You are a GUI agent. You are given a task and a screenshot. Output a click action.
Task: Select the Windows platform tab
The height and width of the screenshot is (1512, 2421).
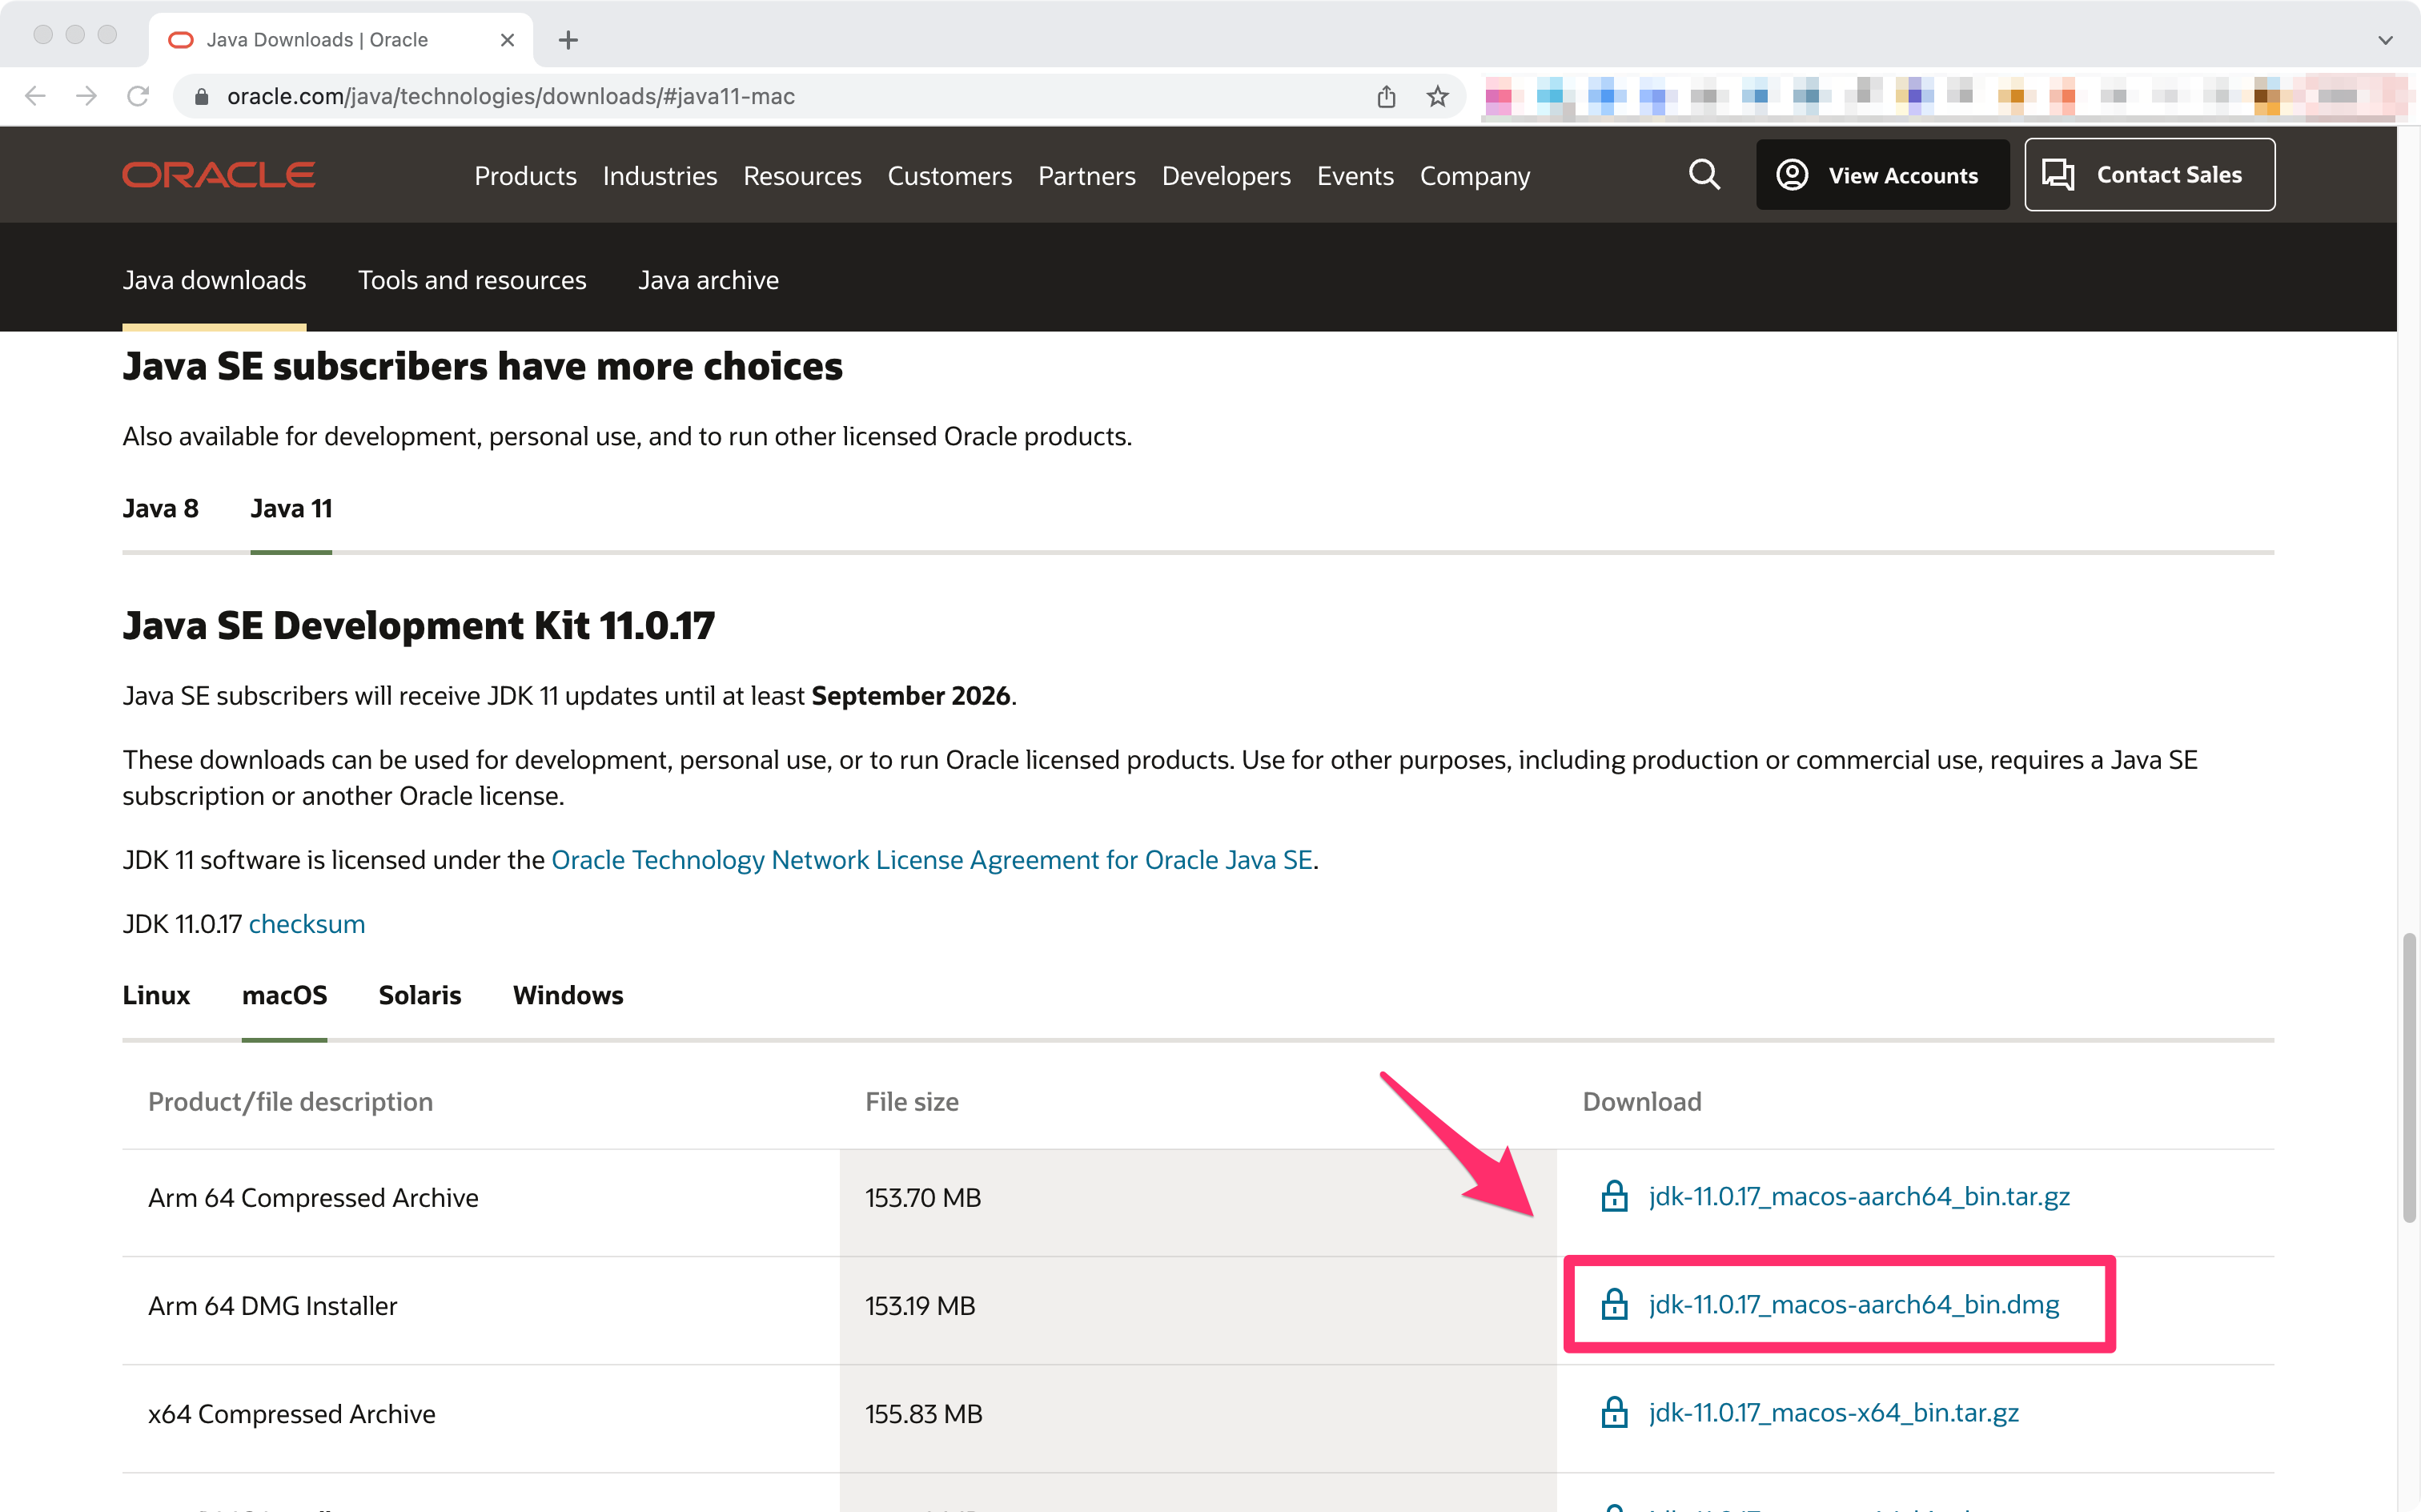pyautogui.click(x=568, y=995)
